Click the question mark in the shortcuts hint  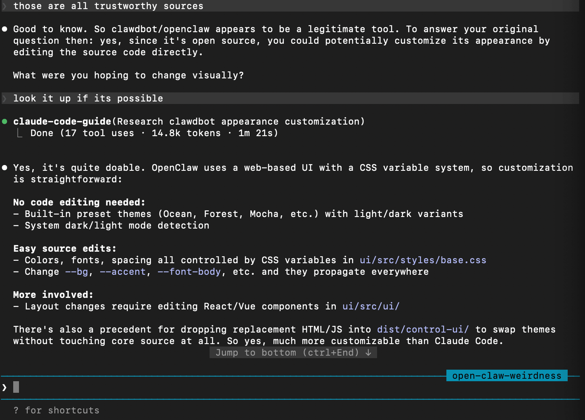(x=16, y=410)
